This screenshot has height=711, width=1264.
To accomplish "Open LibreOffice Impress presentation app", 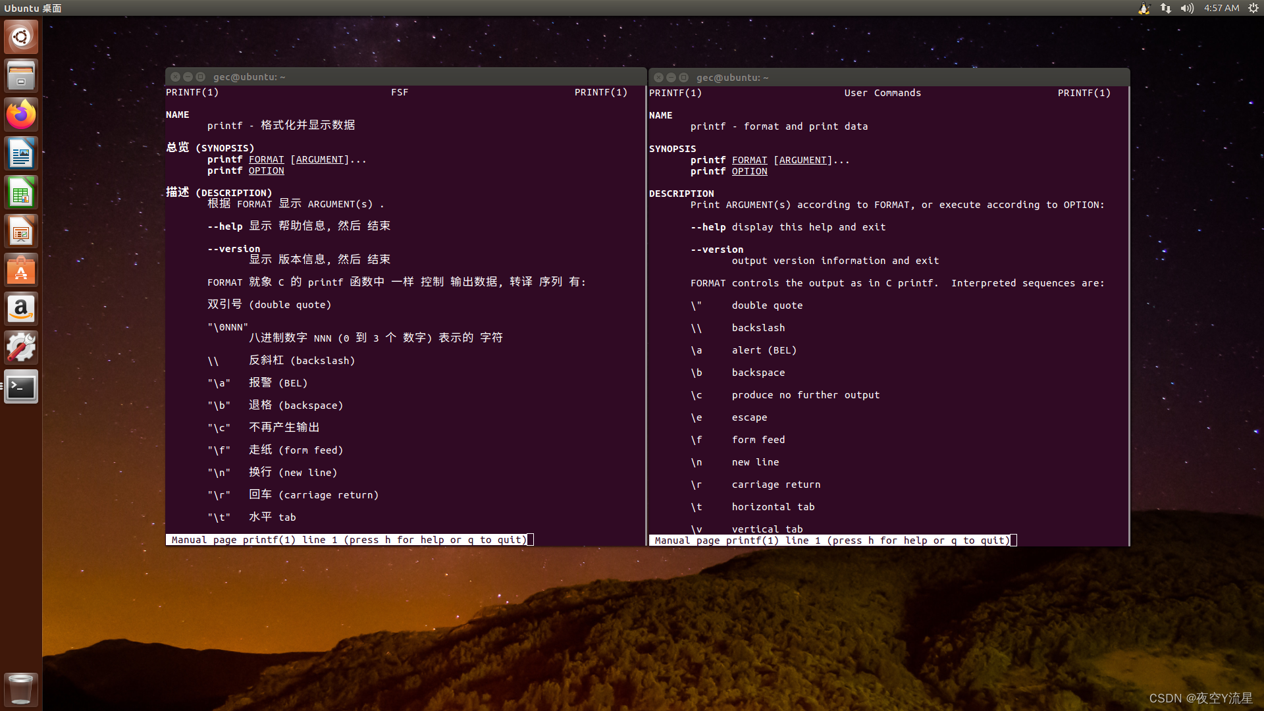I will 21,231.
